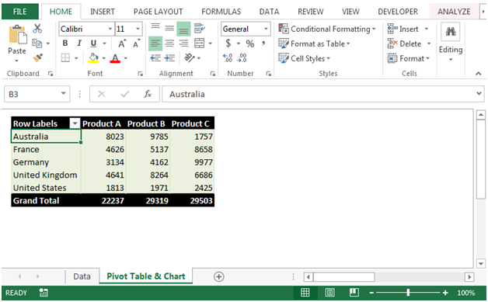Open the Conditional Formatting menu
The image size is (488, 302).
pos(327,29)
